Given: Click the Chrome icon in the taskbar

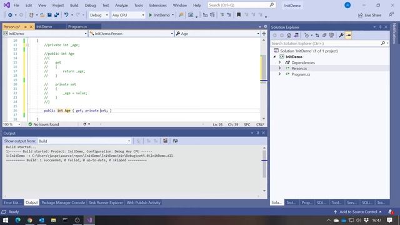Looking at the screenshot, I should [x=29, y=220].
